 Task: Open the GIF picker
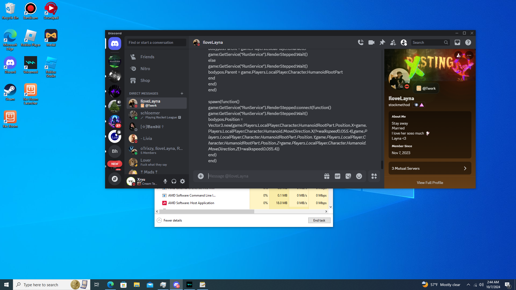coord(338,176)
